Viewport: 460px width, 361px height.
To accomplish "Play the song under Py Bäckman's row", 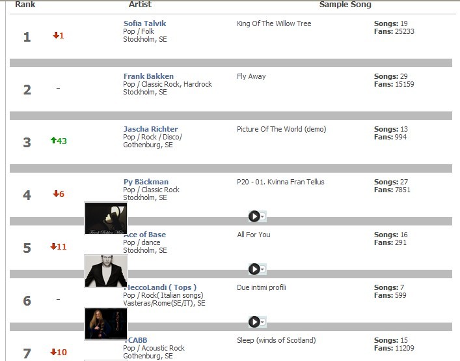I will (x=254, y=216).
